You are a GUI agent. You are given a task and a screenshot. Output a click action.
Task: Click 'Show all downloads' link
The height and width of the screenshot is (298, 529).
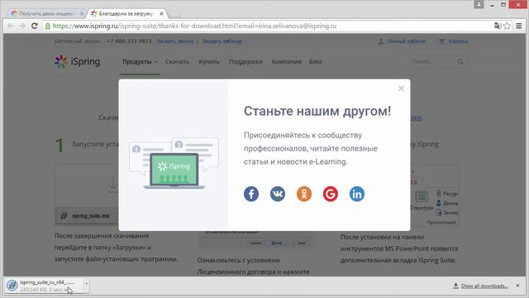(x=484, y=286)
